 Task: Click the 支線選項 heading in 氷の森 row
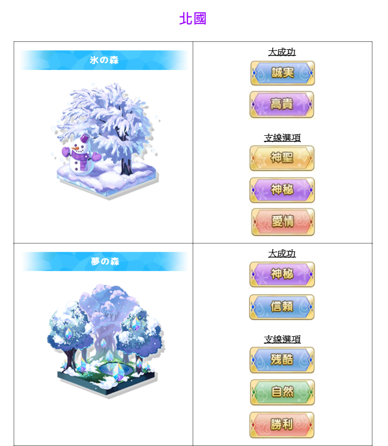(282, 138)
